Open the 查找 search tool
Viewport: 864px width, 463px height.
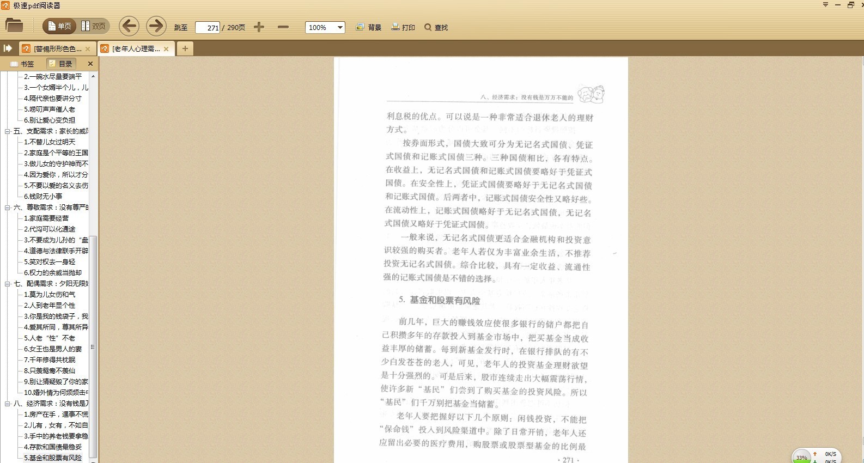pyautogui.click(x=436, y=27)
